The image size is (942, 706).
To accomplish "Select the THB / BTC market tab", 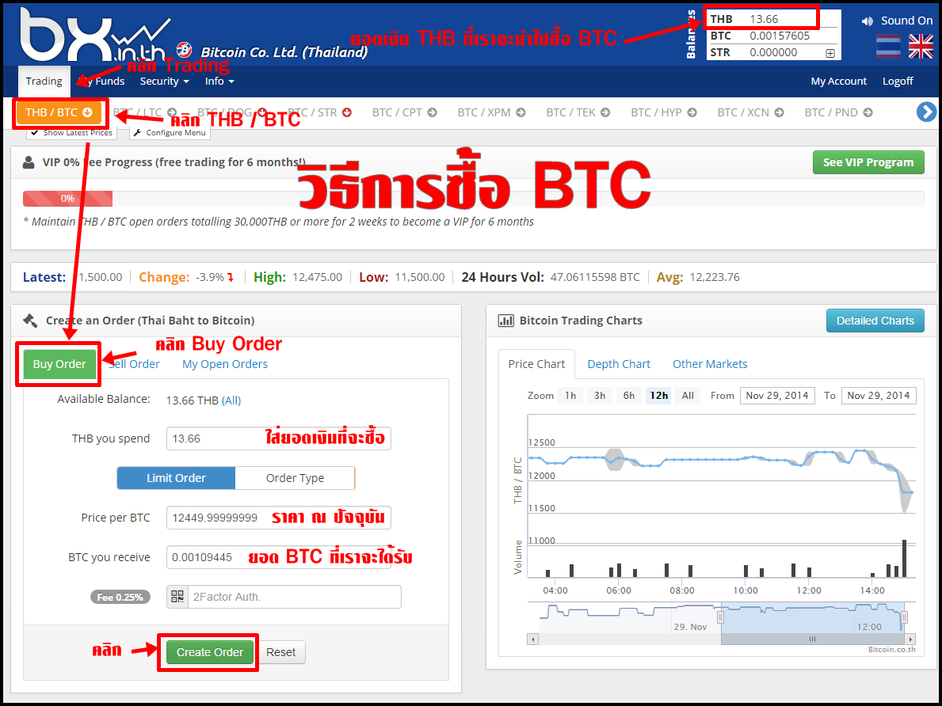I will 59,112.
